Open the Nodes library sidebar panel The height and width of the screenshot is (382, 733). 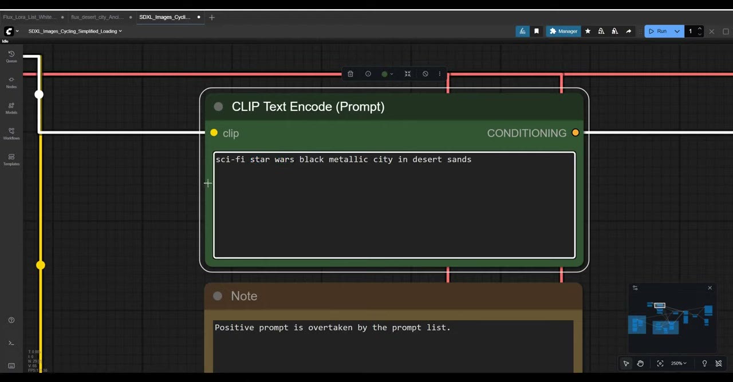11,82
